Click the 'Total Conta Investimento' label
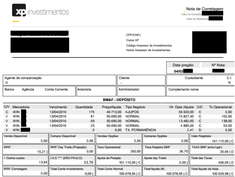The image size is (235, 177). [x=67, y=169]
